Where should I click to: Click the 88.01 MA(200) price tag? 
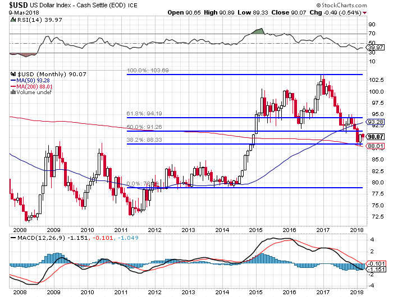tap(374, 146)
